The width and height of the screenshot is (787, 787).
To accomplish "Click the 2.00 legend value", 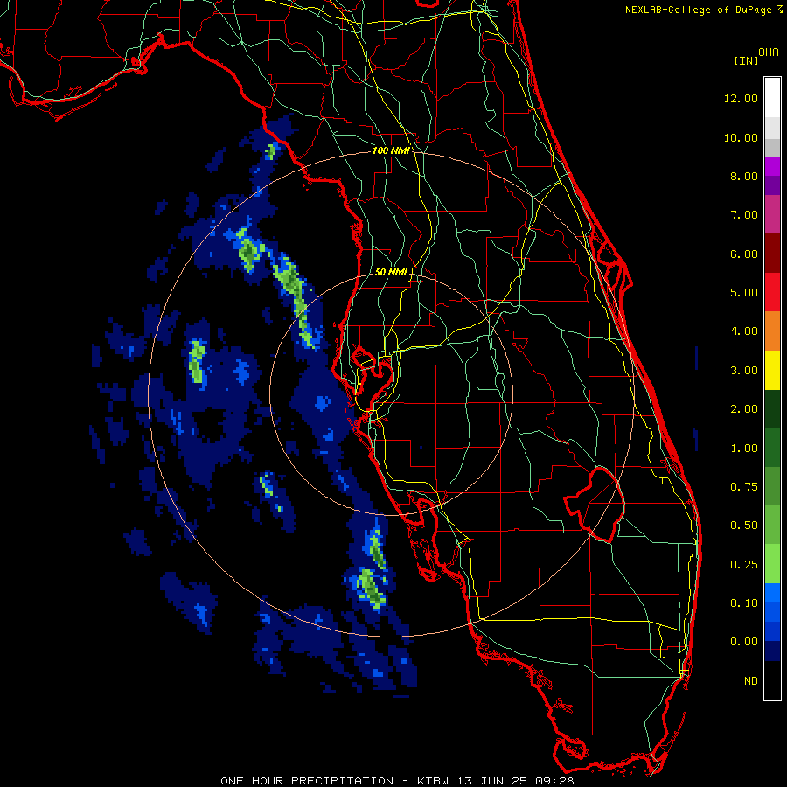I will 744,409.
